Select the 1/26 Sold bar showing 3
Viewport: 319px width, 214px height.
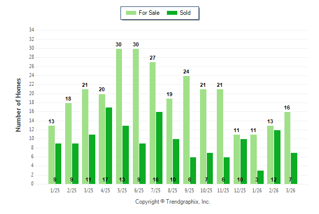(260, 177)
